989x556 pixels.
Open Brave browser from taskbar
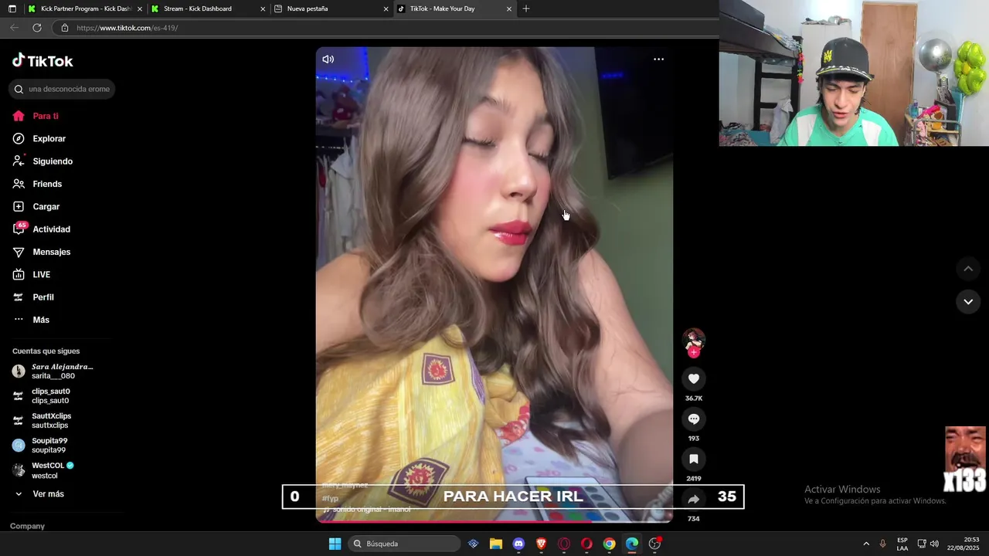[x=542, y=544]
